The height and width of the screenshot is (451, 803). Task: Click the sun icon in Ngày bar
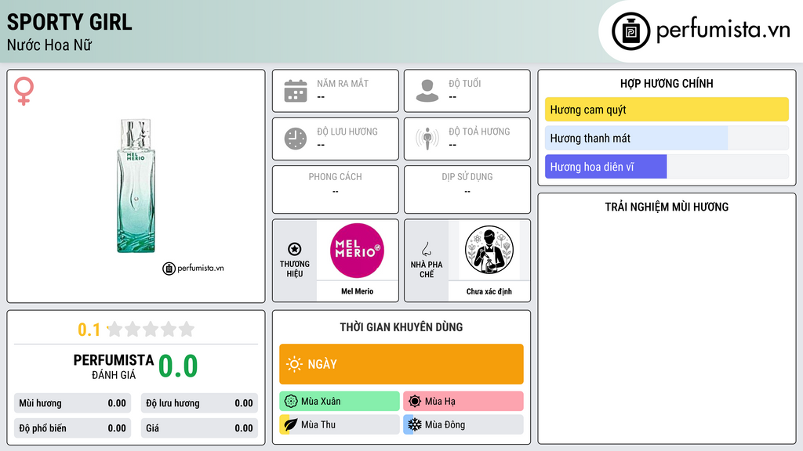click(295, 364)
